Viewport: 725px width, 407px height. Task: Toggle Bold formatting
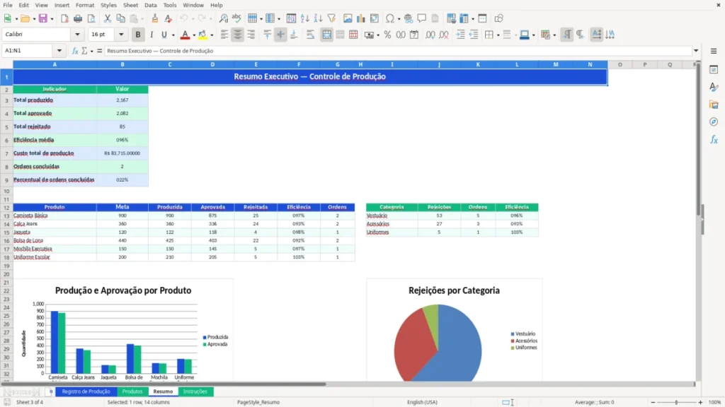(138, 35)
